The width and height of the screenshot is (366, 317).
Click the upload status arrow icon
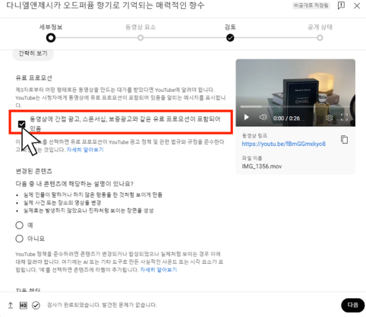11,306
